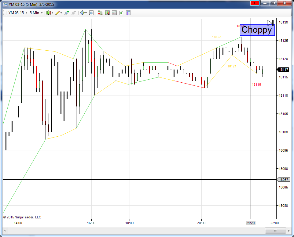The image size is (294, 237).
Task: Click the 20:00 time axis label
Action: point(201,223)
